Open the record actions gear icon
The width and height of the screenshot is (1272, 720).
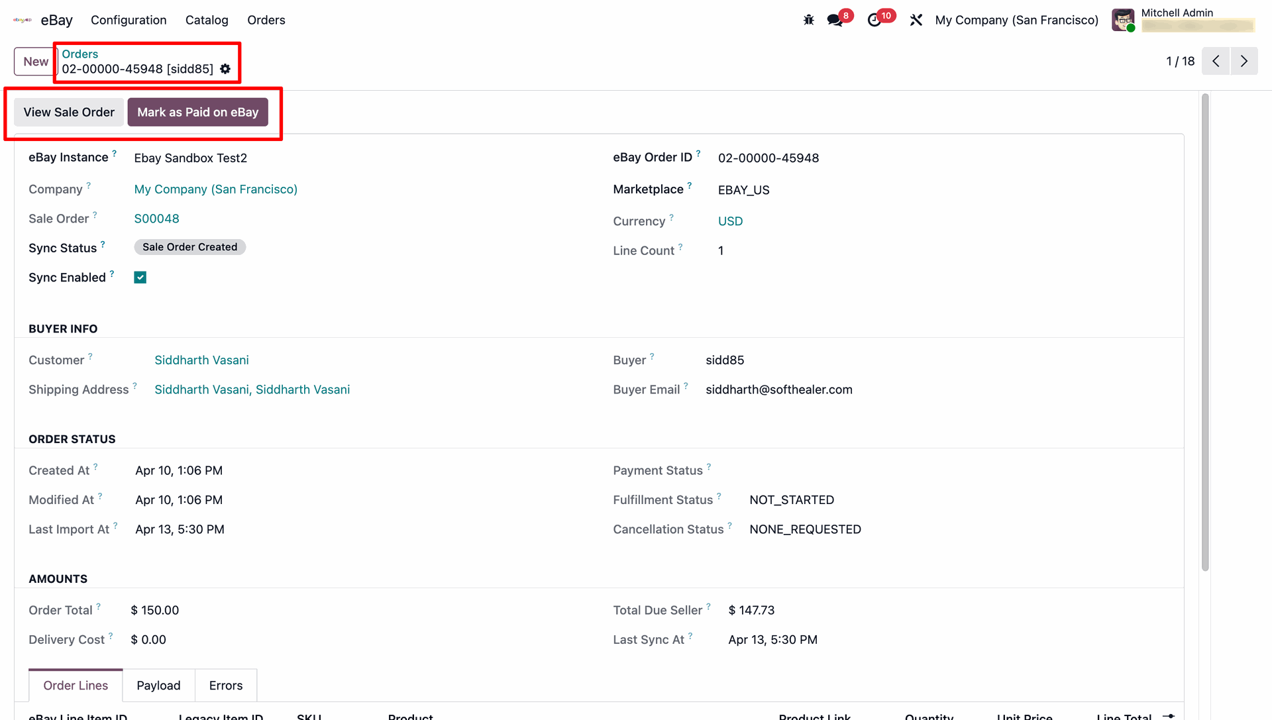(225, 69)
